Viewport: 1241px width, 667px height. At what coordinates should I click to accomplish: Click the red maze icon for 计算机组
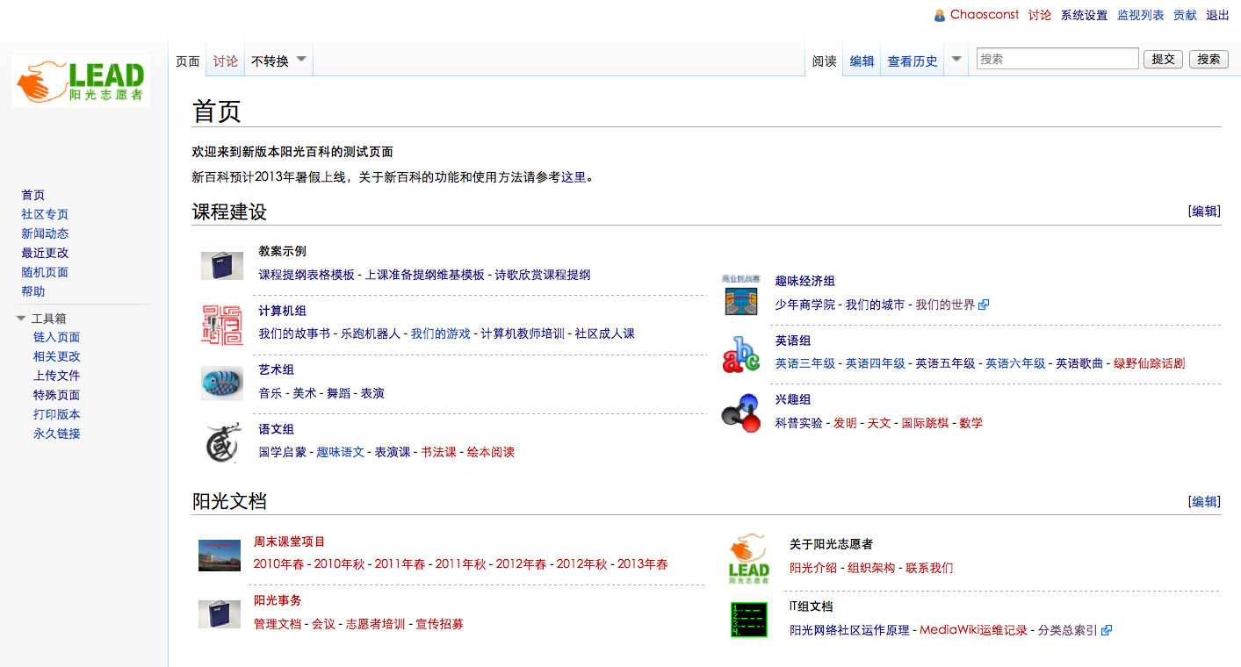(222, 325)
